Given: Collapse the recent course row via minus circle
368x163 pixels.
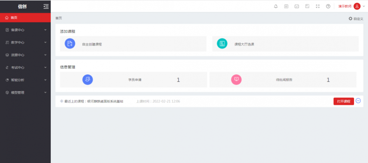Looking at the screenshot, I should point(358,101).
